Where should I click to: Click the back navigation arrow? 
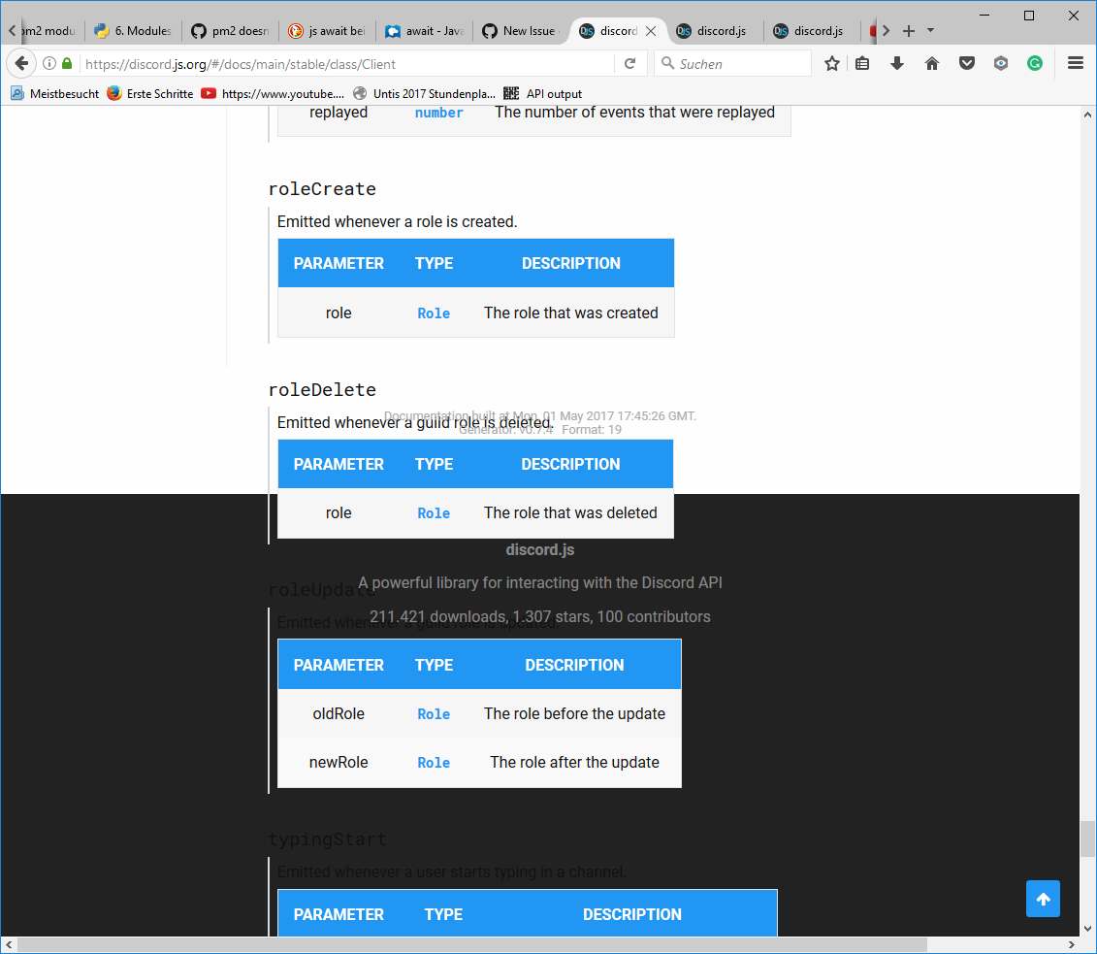pyautogui.click(x=20, y=63)
